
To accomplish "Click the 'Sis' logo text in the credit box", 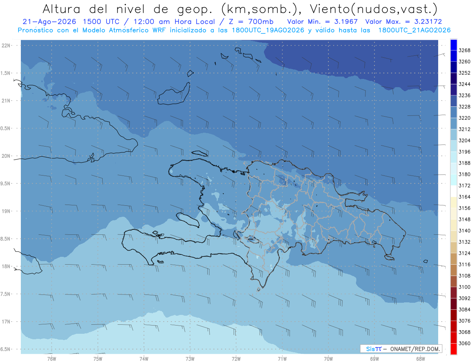I will [x=370, y=349].
